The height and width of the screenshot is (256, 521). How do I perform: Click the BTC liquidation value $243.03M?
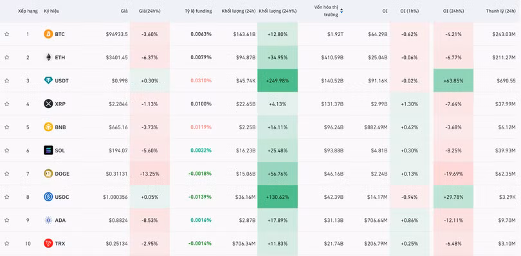(504, 34)
